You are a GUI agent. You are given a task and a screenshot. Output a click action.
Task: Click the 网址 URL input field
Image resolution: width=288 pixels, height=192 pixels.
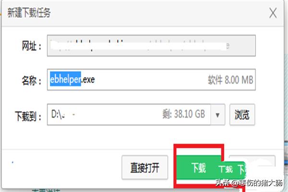pyautogui.click(x=151, y=46)
